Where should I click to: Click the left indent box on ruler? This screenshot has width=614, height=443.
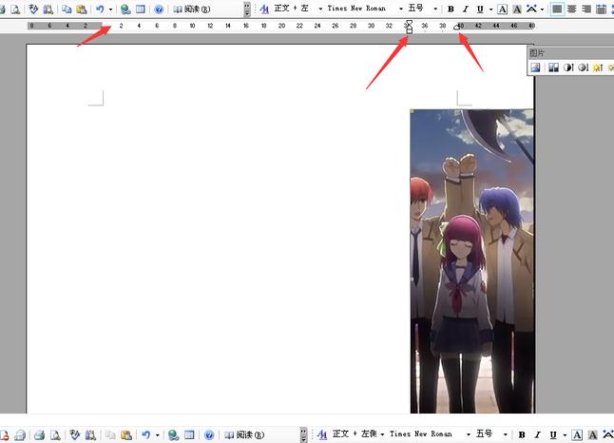(x=410, y=31)
